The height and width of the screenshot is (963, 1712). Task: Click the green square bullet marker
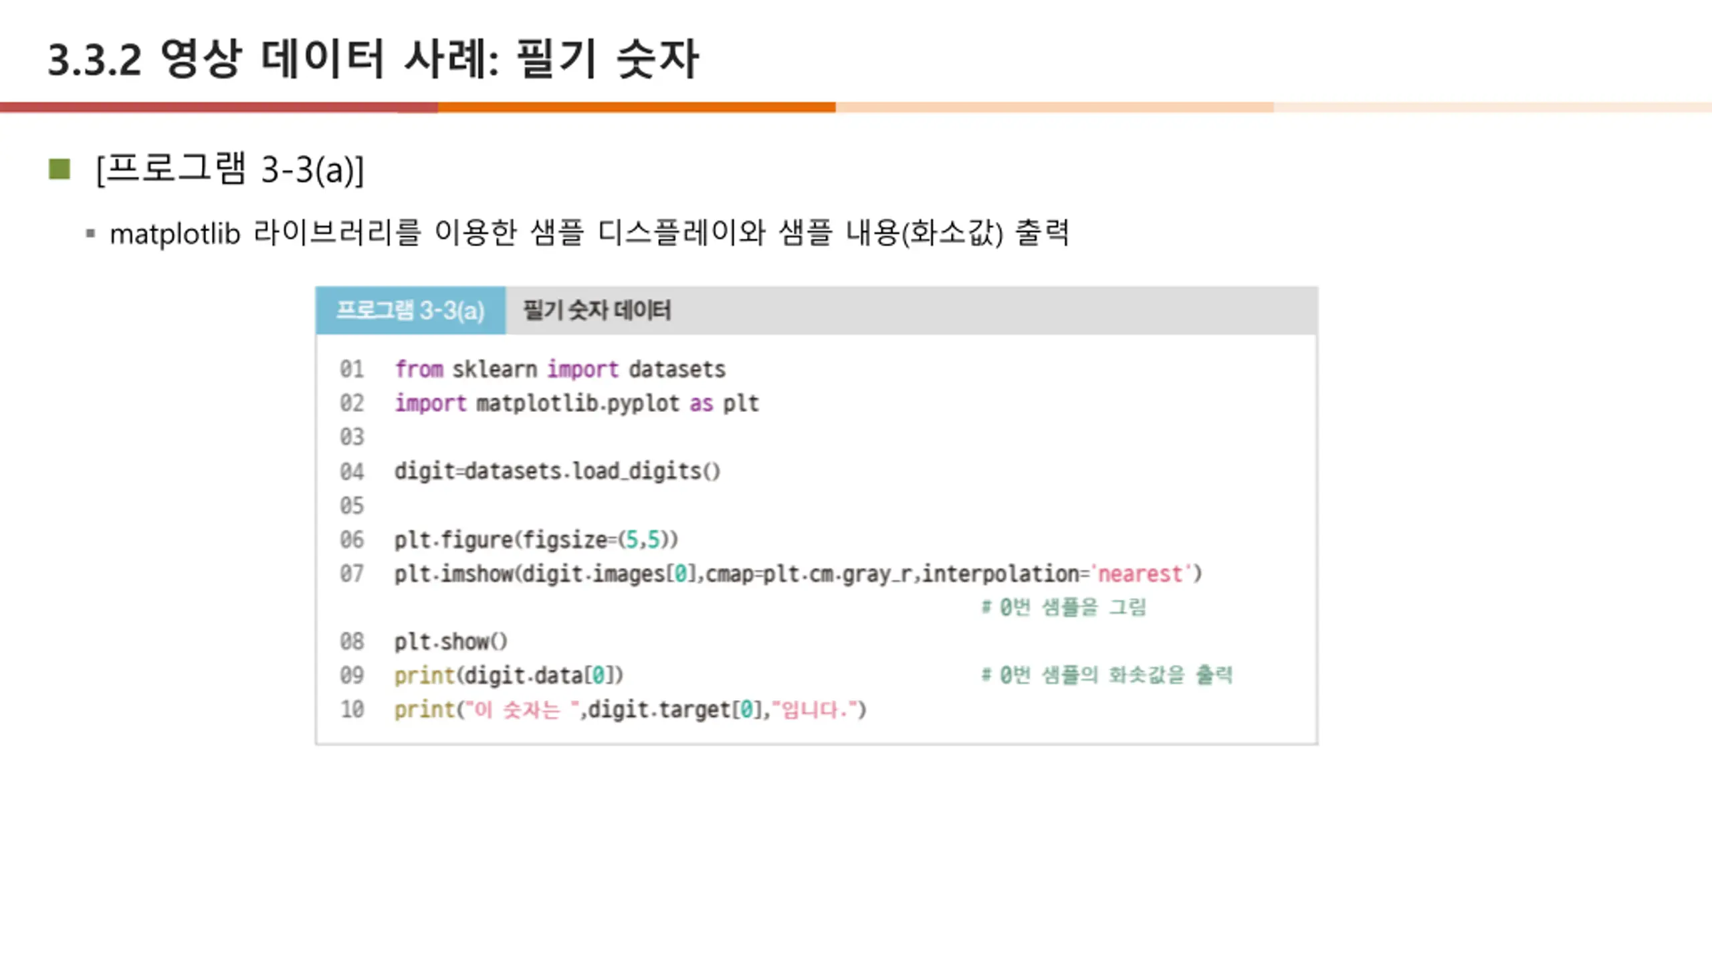coord(60,169)
